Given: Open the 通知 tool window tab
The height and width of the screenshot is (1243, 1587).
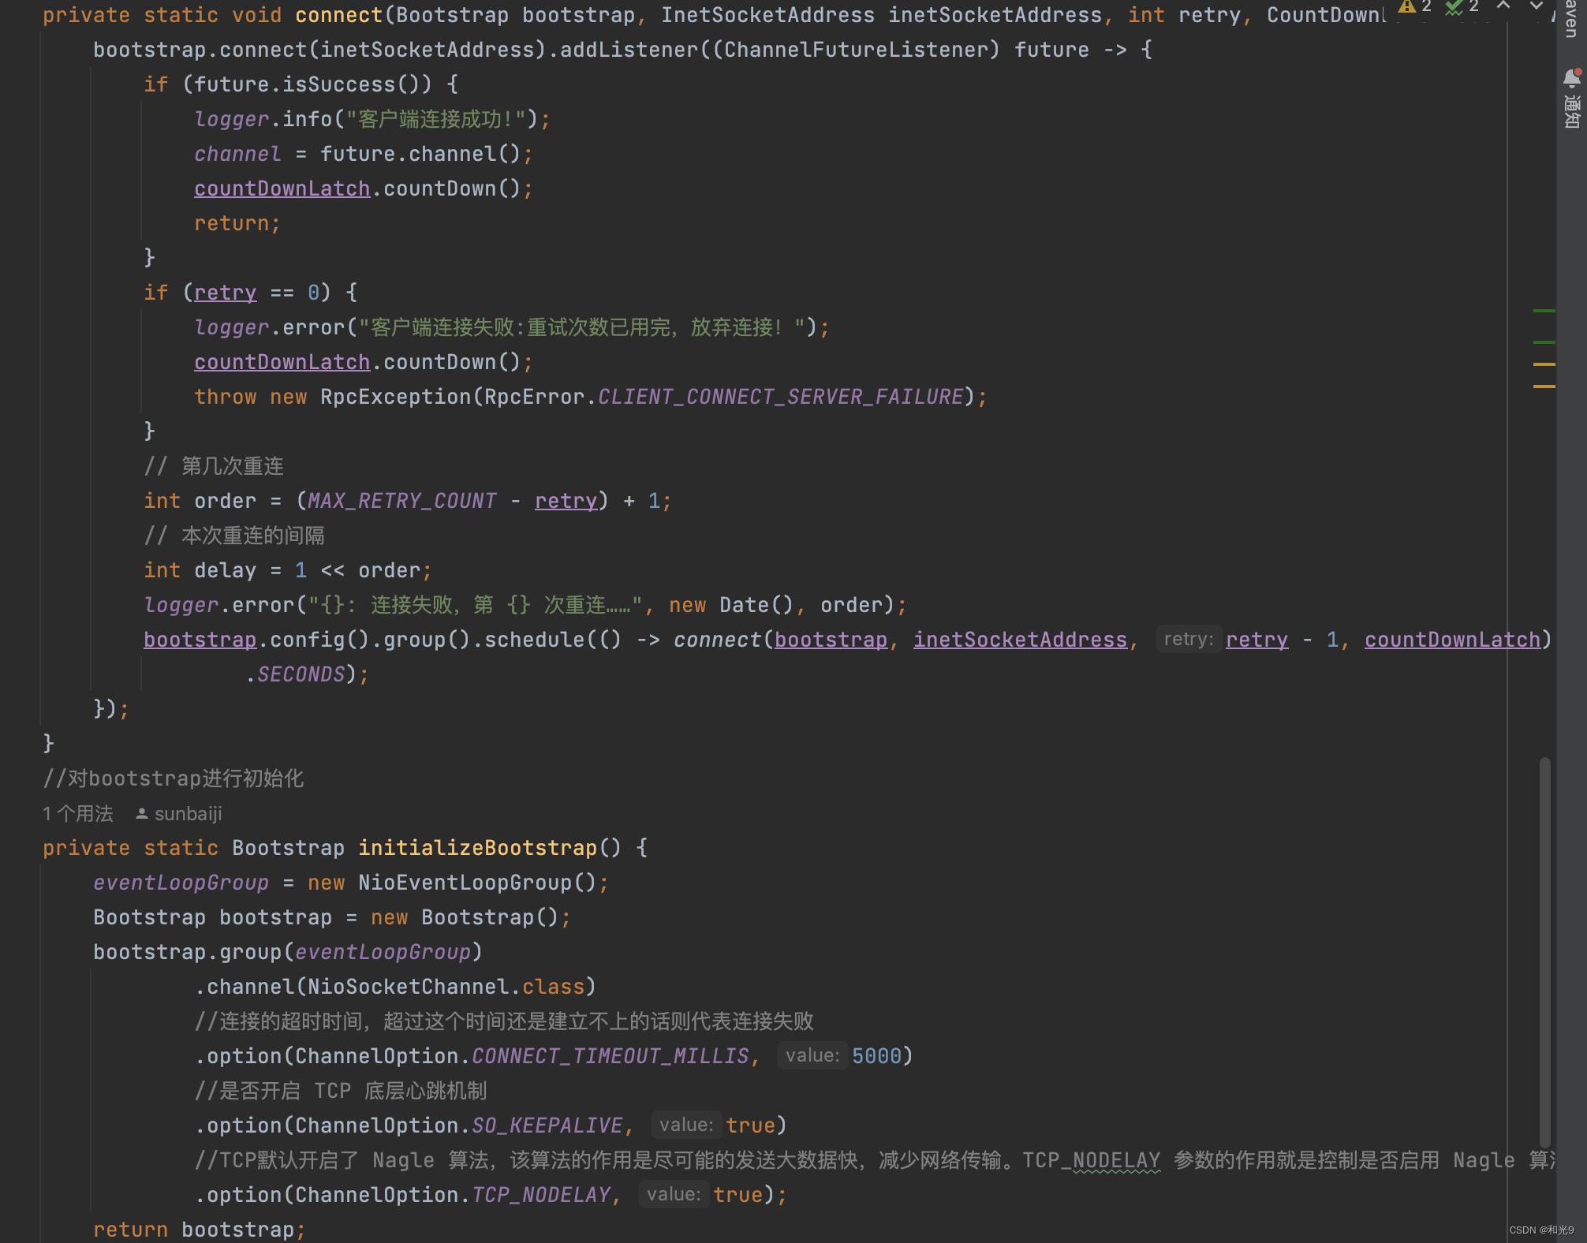Looking at the screenshot, I should 1571,111.
